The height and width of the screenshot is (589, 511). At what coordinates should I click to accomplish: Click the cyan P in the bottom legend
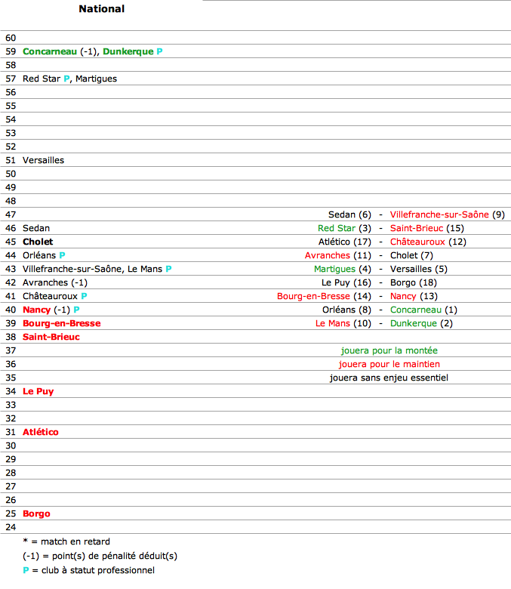pyautogui.click(x=26, y=570)
